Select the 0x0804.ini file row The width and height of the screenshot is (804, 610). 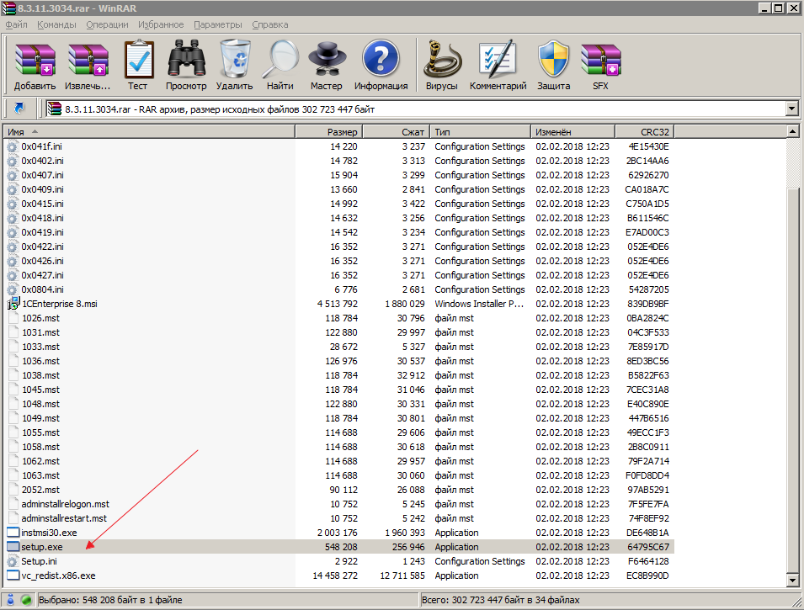click(339, 289)
